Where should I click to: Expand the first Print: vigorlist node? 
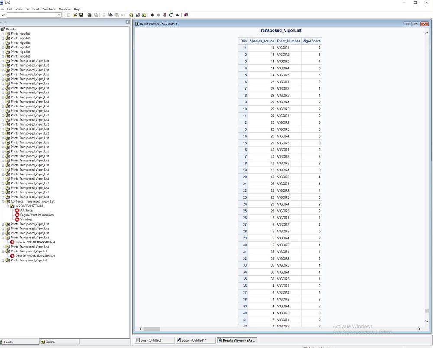[x=3, y=34]
